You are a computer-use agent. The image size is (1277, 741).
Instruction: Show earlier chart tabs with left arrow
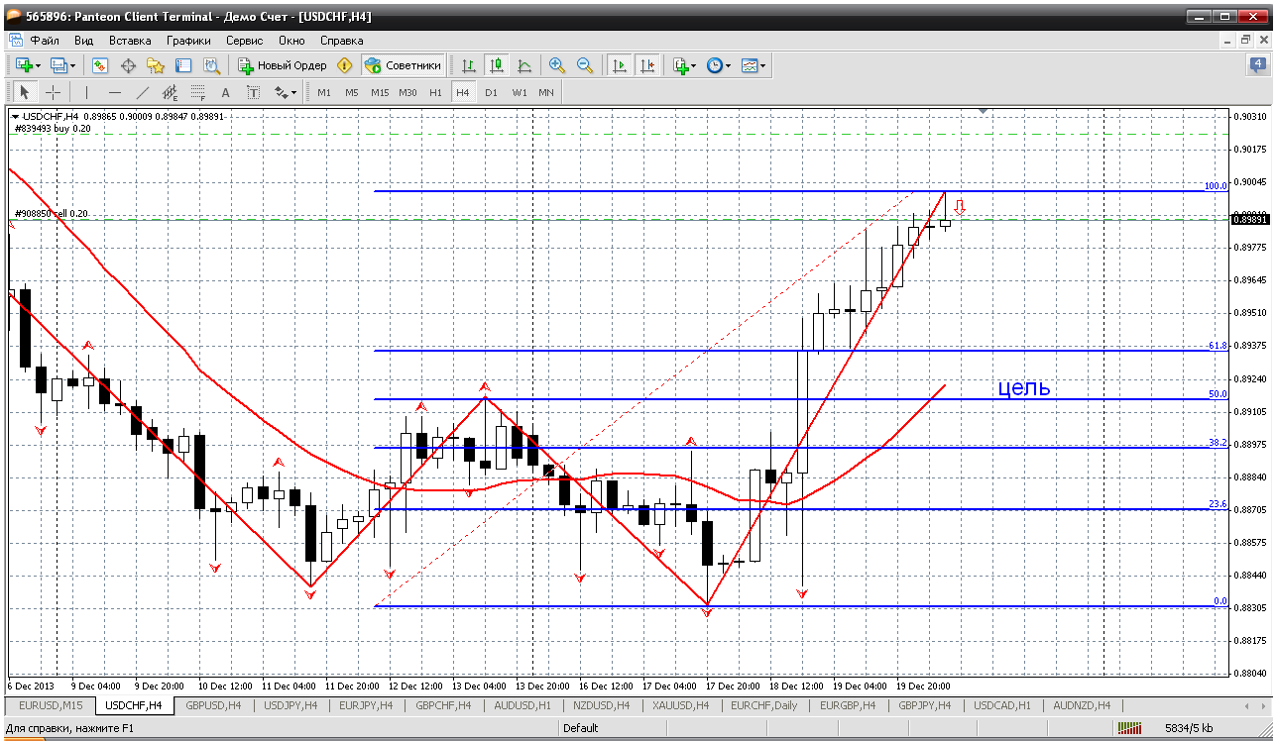1247,705
